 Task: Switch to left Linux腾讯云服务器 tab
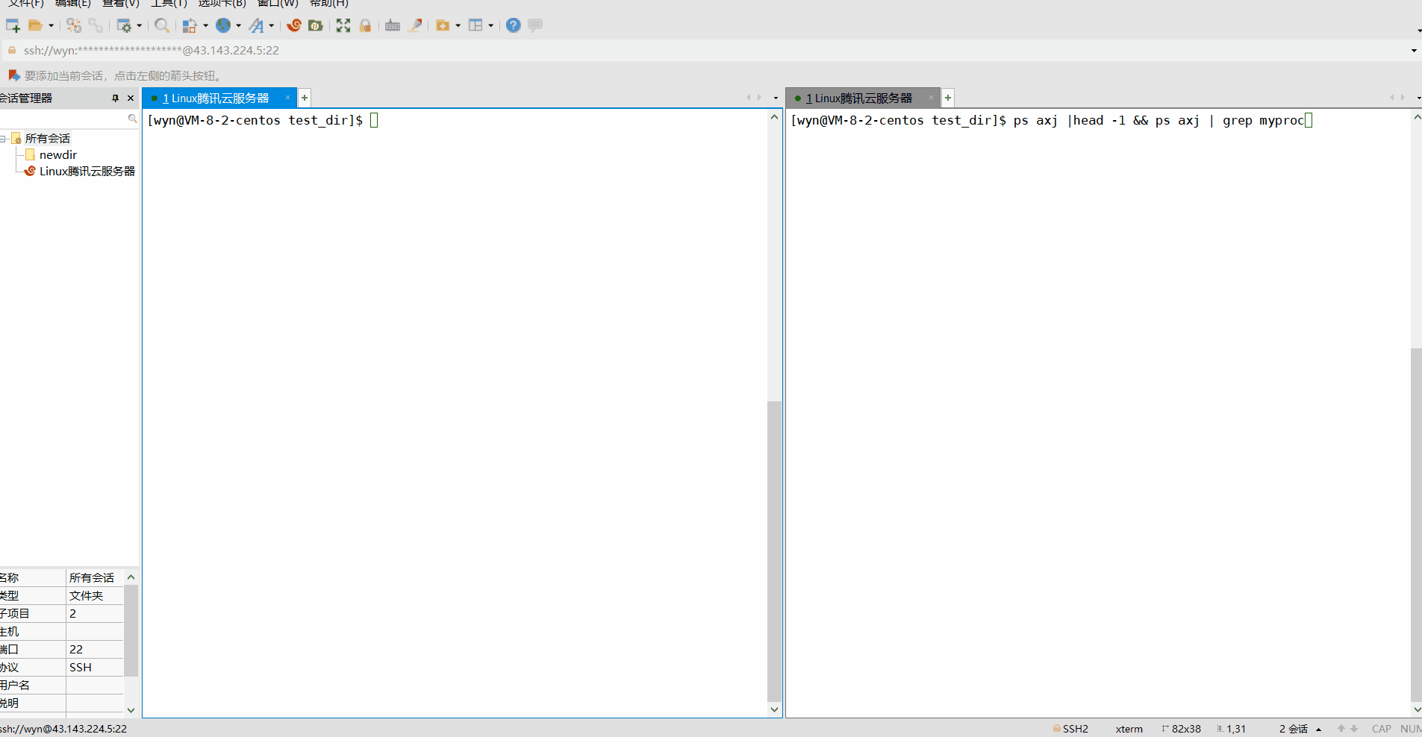[x=215, y=98]
